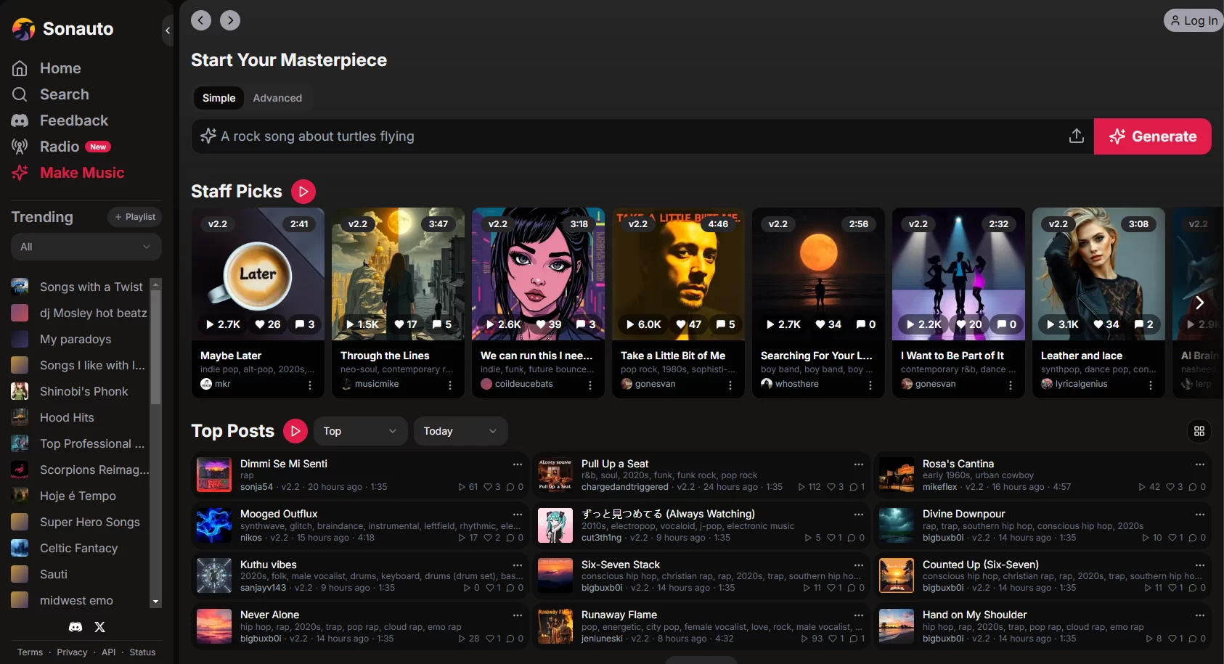This screenshot has height=664, width=1224.
Task: Open the Top sorting dropdown
Action: tap(360, 431)
